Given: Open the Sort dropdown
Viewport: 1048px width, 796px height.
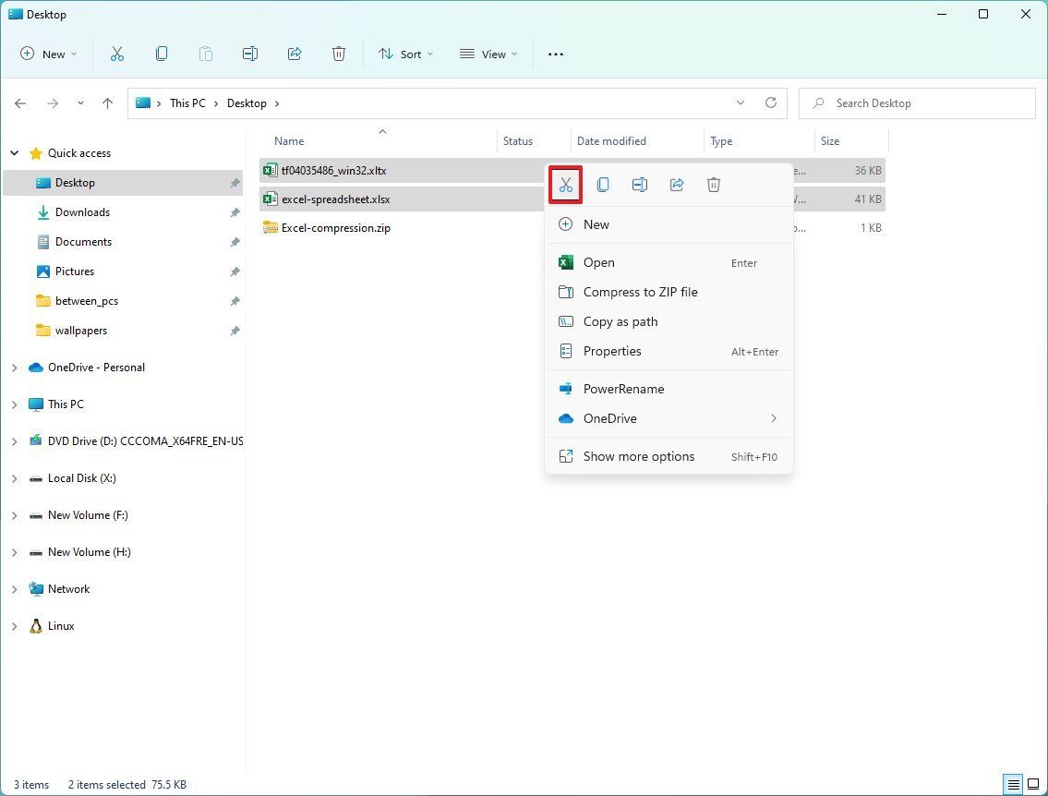Looking at the screenshot, I should point(405,54).
